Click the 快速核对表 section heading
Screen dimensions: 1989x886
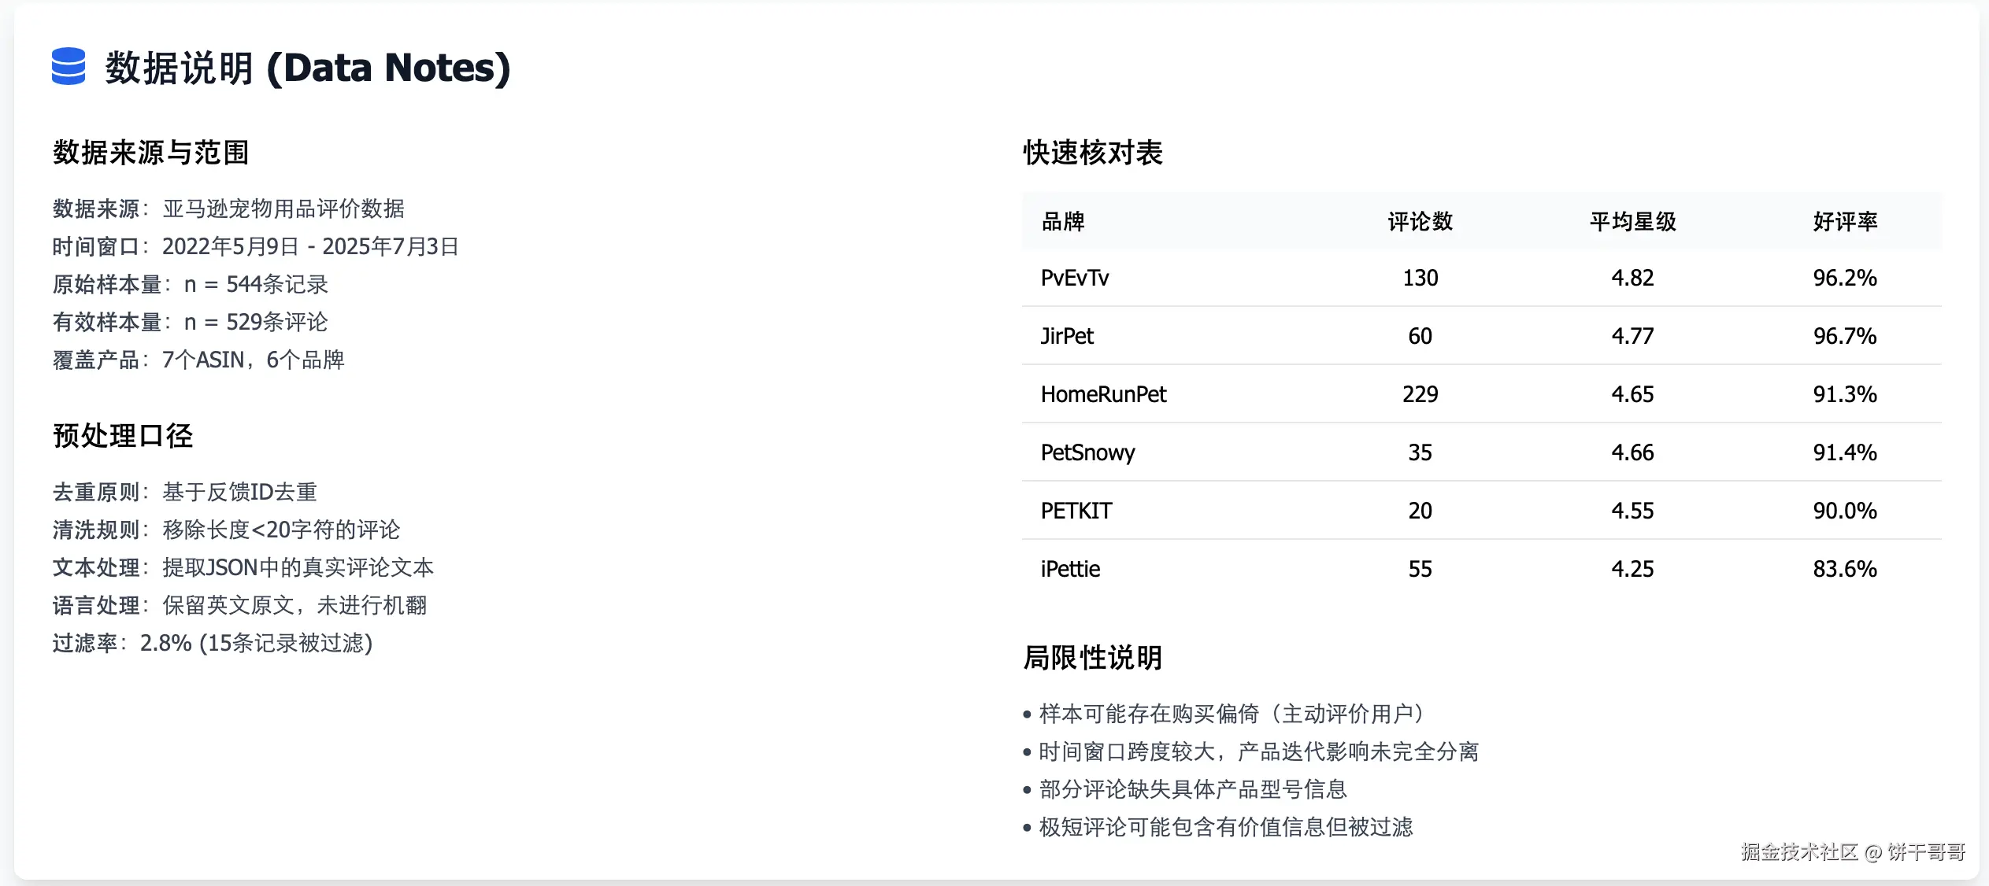tap(1092, 153)
